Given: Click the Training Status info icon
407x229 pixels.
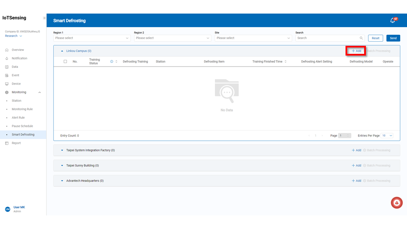Looking at the screenshot, I should pyautogui.click(x=112, y=61).
